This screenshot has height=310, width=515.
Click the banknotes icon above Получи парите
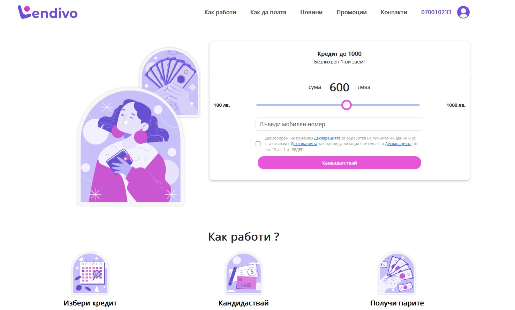397,273
